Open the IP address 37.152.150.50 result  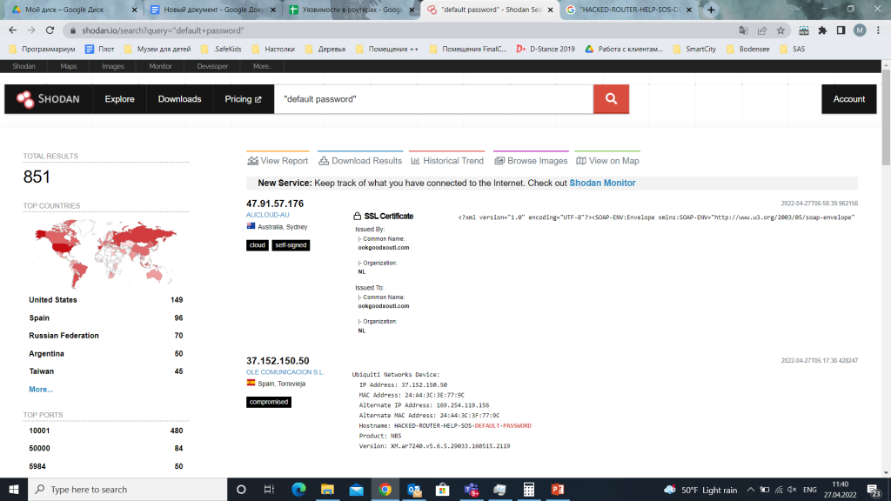pos(278,360)
